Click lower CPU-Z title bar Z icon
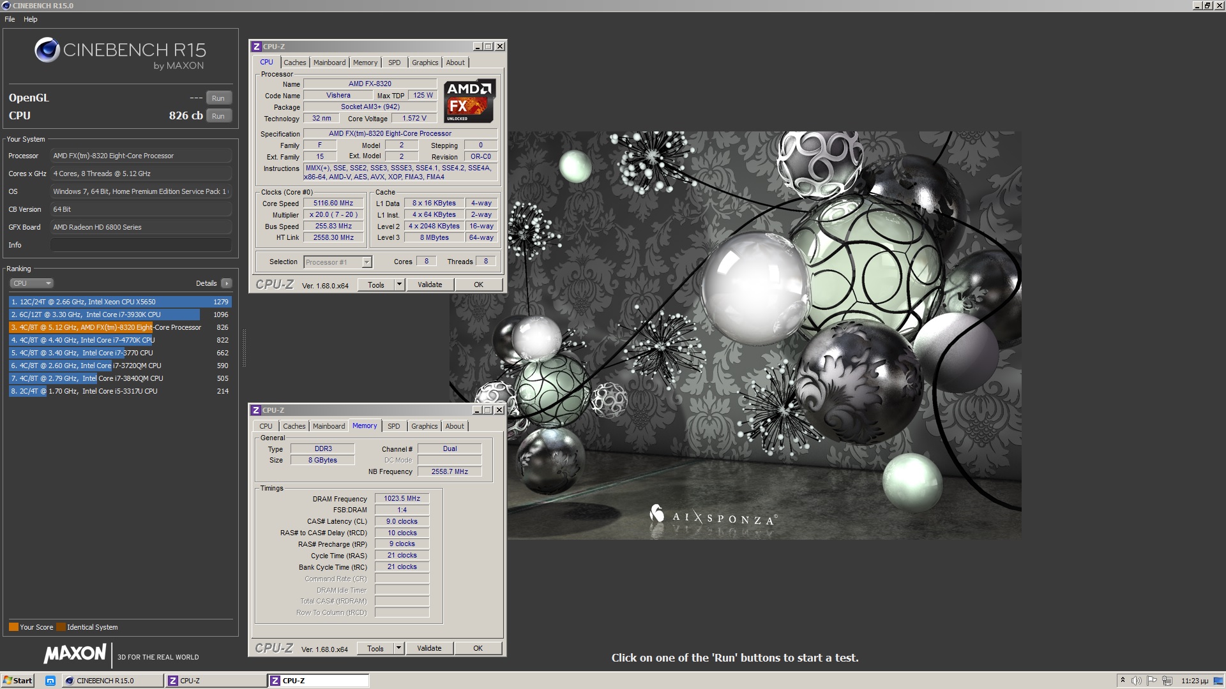Screen dimensions: 1226x689 point(256,410)
